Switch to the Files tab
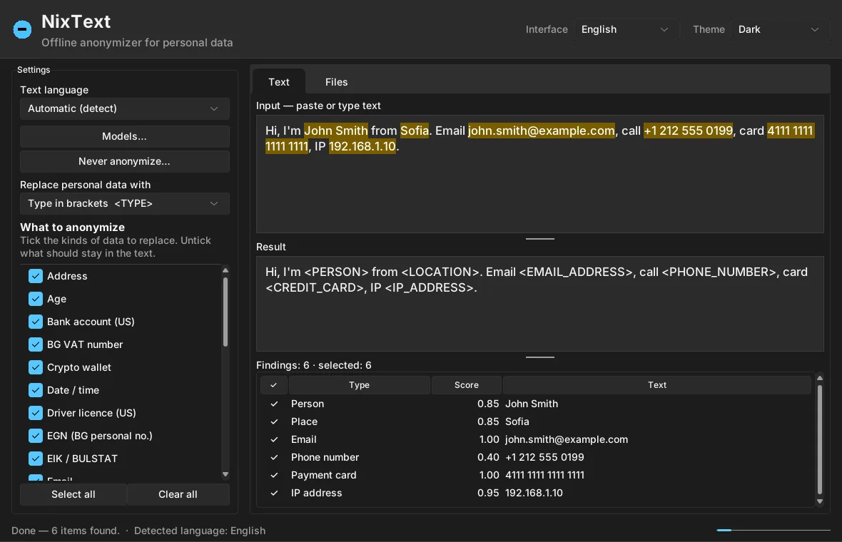The height and width of the screenshot is (542, 842). click(336, 82)
